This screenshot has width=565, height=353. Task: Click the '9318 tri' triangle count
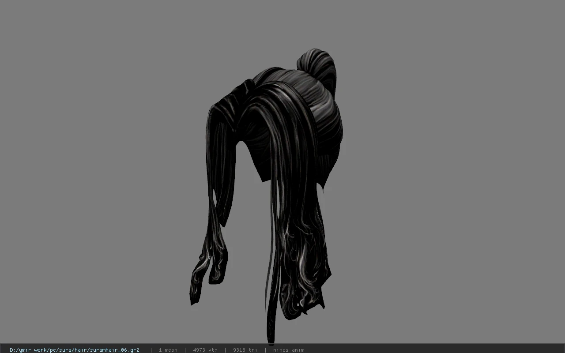coord(245,350)
